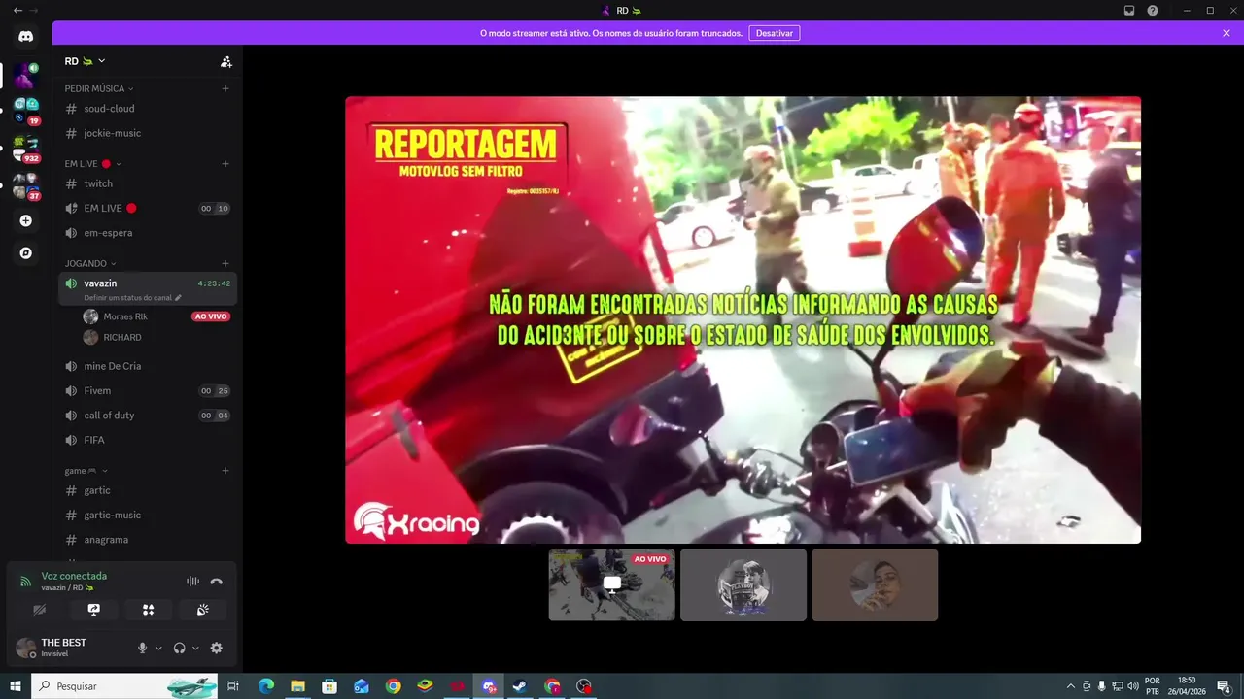Invite people to the RD server
1244x699 pixels.
(225, 61)
